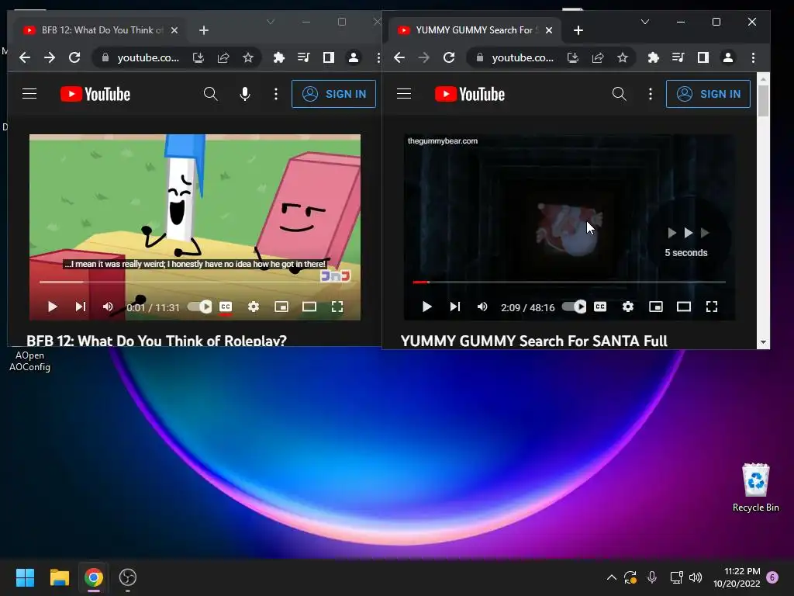Show hidden system tray icons
794x596 pixels.
point(611,577)
